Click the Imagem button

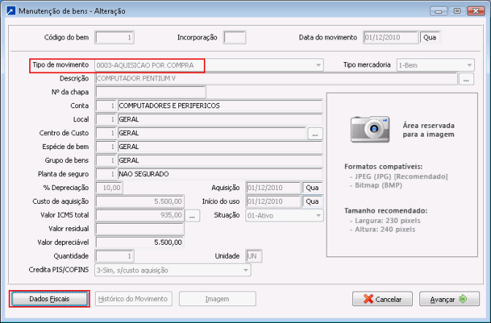217,299
